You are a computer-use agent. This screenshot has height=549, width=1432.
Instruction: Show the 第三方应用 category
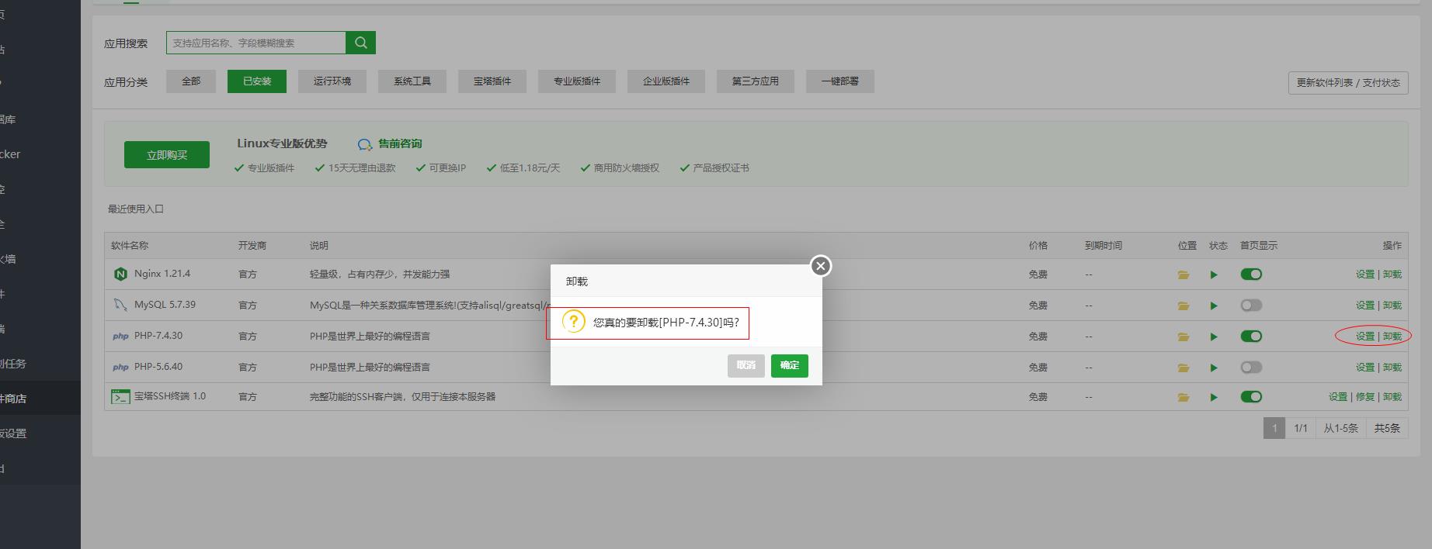pos(756,81)
